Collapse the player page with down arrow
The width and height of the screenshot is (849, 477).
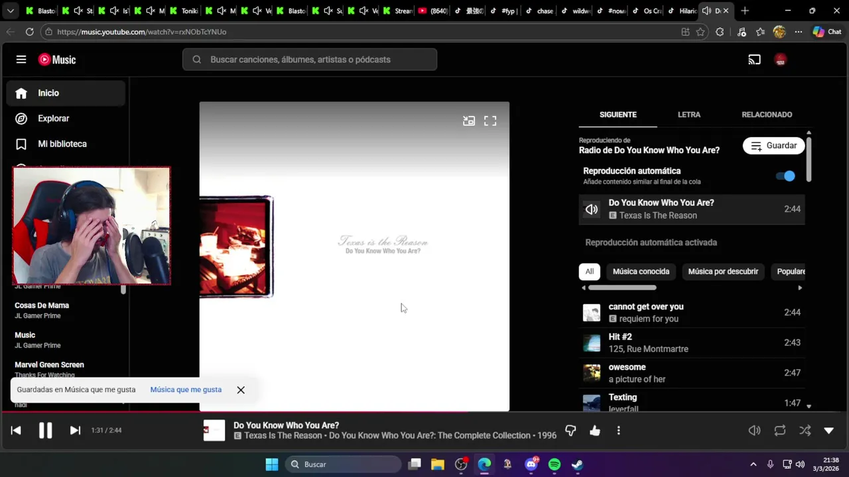[x=828, y=431]
